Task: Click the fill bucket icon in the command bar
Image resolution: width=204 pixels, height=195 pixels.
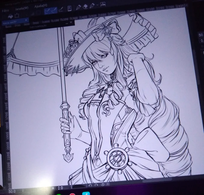Action: click(10, 16)
